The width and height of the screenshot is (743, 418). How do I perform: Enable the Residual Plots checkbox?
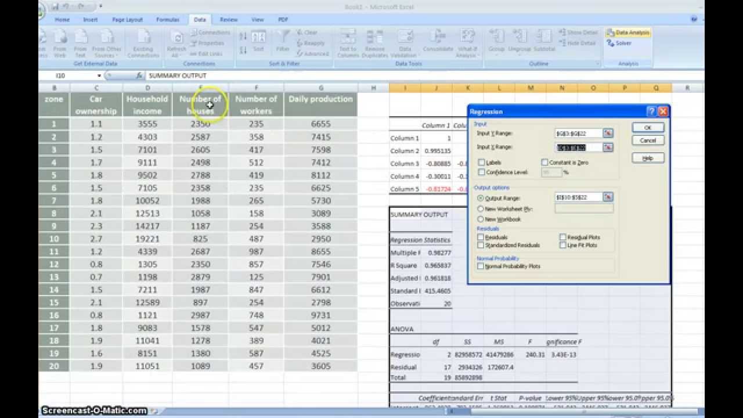563,237
